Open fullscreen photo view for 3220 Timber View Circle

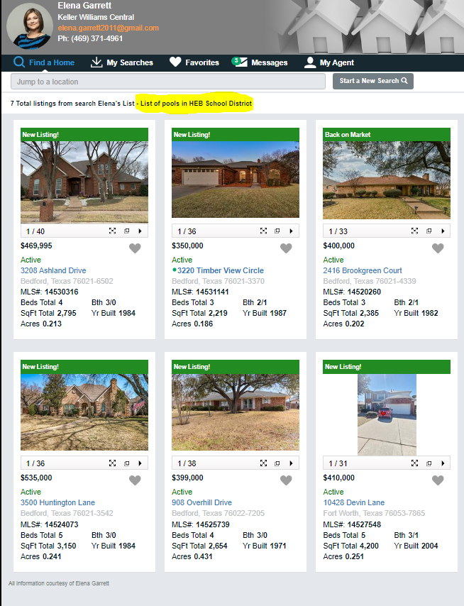(263, 231)
